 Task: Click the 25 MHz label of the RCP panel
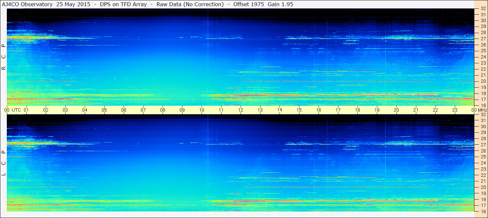coord(483,51)
